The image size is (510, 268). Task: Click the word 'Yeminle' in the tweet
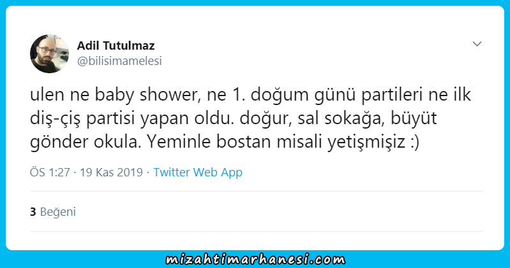click(179, 141)
